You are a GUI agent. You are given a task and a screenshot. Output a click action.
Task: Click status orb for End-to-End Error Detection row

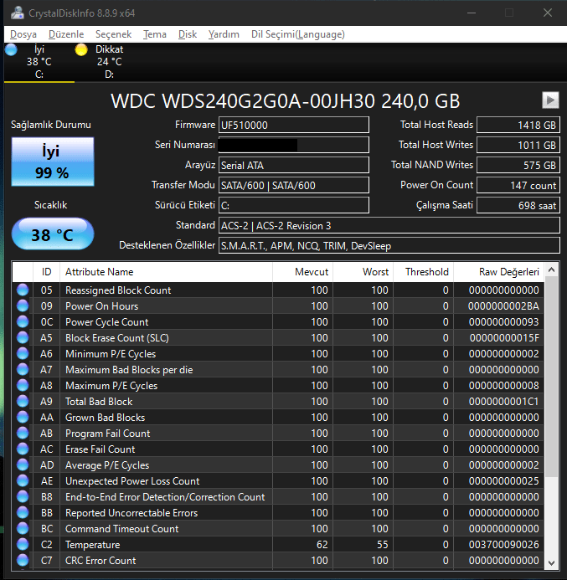23,497
